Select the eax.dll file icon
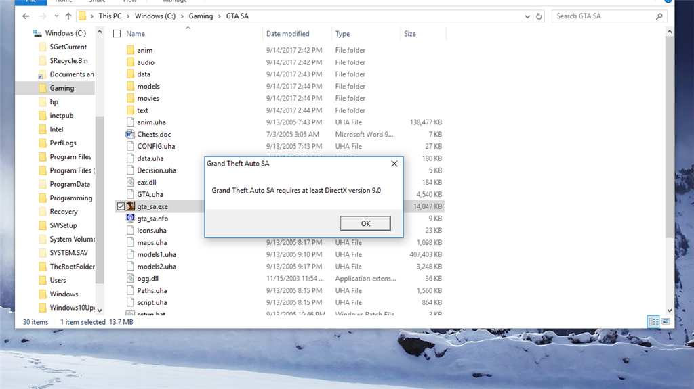 coord(130,182)
